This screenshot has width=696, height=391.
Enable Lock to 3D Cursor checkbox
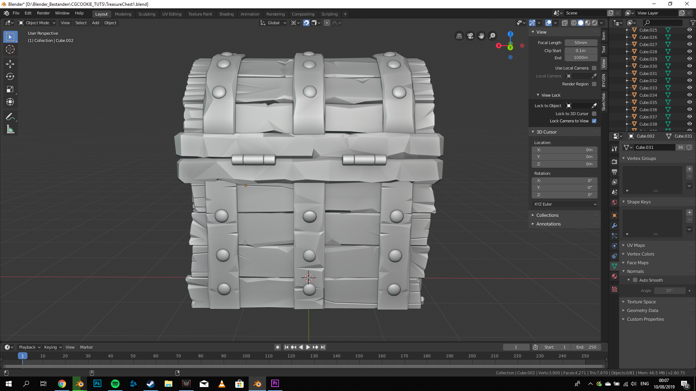[594, 114]
